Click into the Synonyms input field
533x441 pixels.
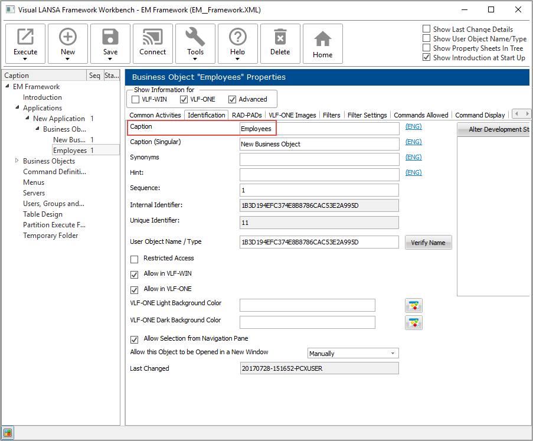coord(319,159)
